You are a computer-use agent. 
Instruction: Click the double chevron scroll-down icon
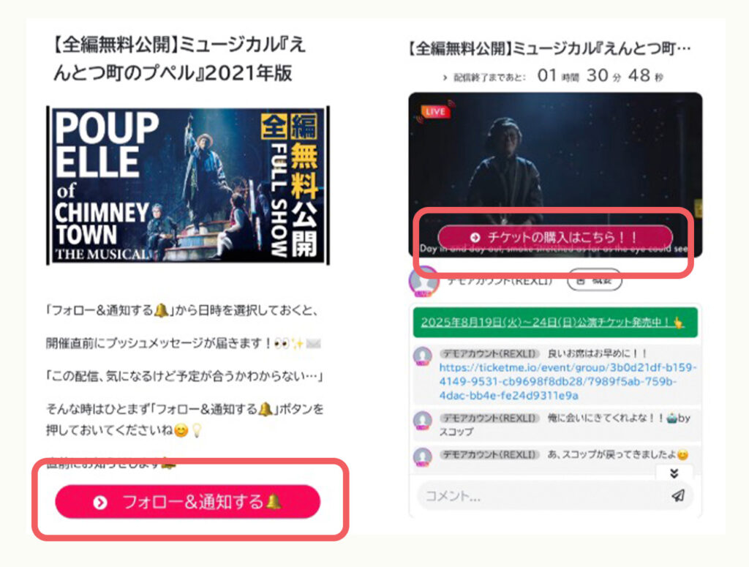[674, 473]
